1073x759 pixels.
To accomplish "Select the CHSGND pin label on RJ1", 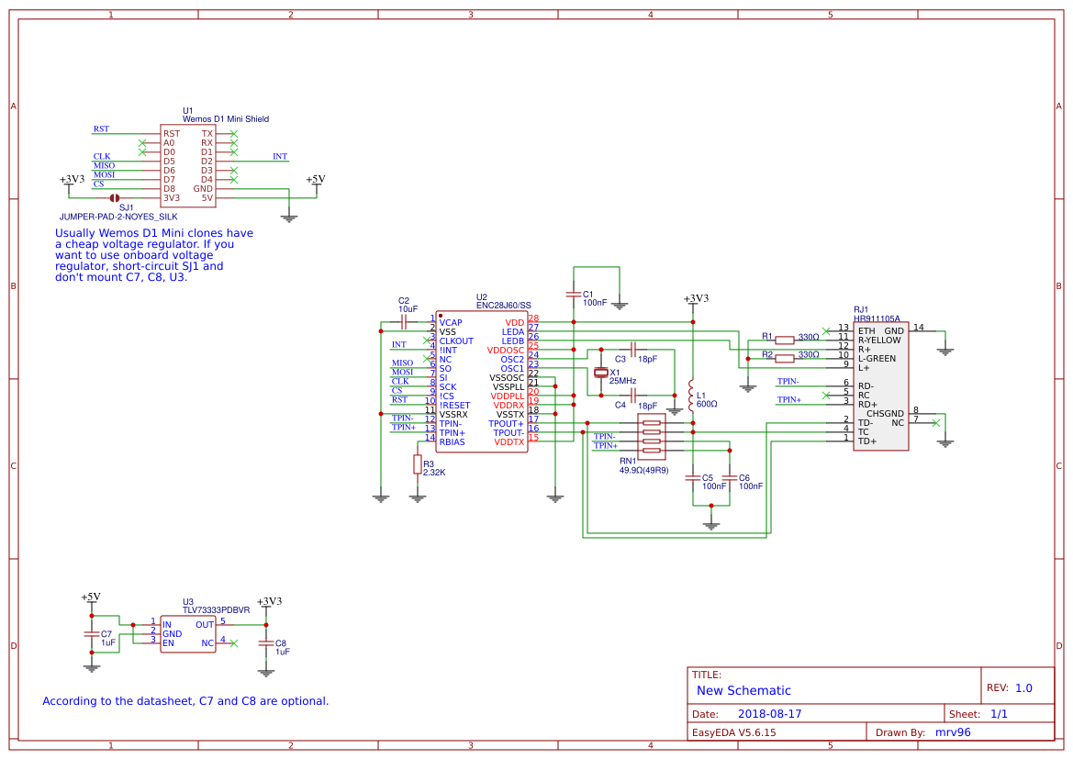I will tap(885, 414).
